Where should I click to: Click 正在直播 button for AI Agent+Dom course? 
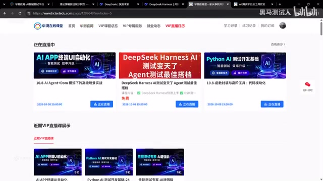(x=101, y=104)
